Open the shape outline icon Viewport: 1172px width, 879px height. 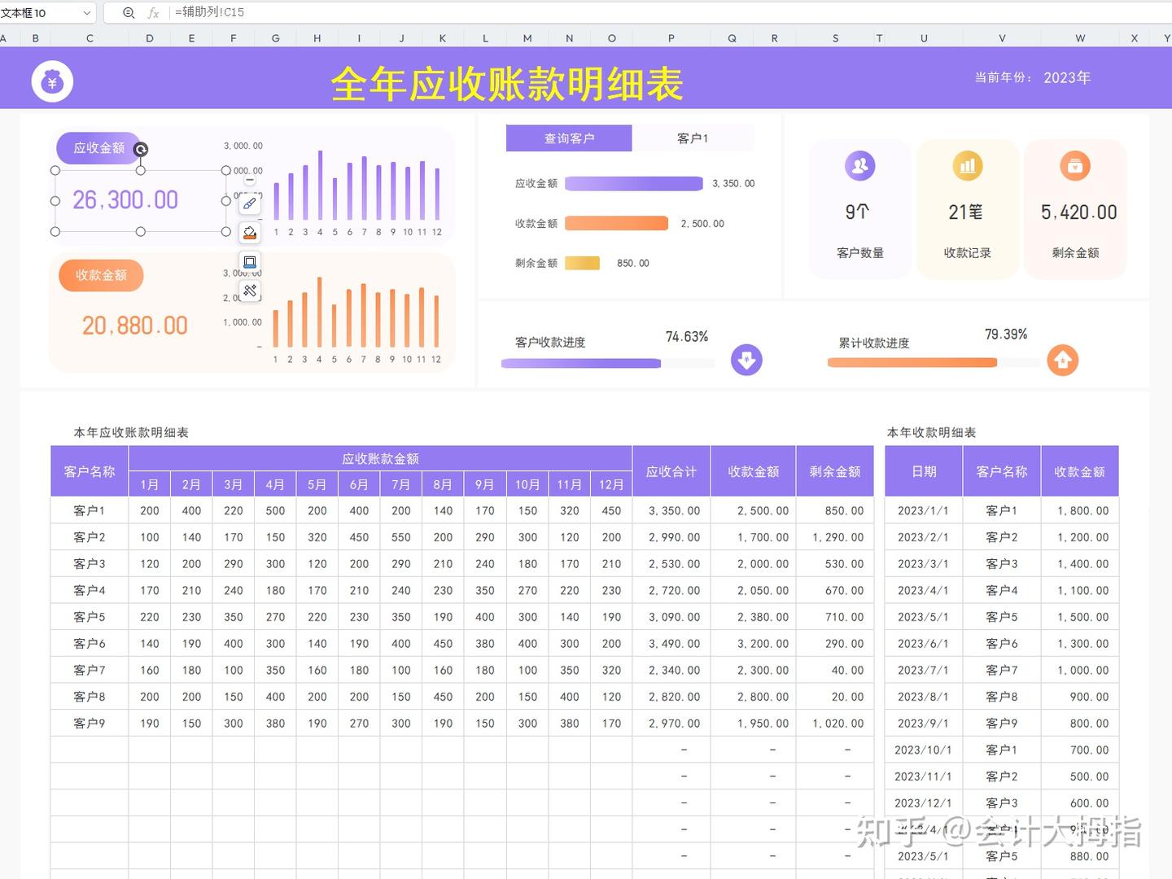(250, 262)
